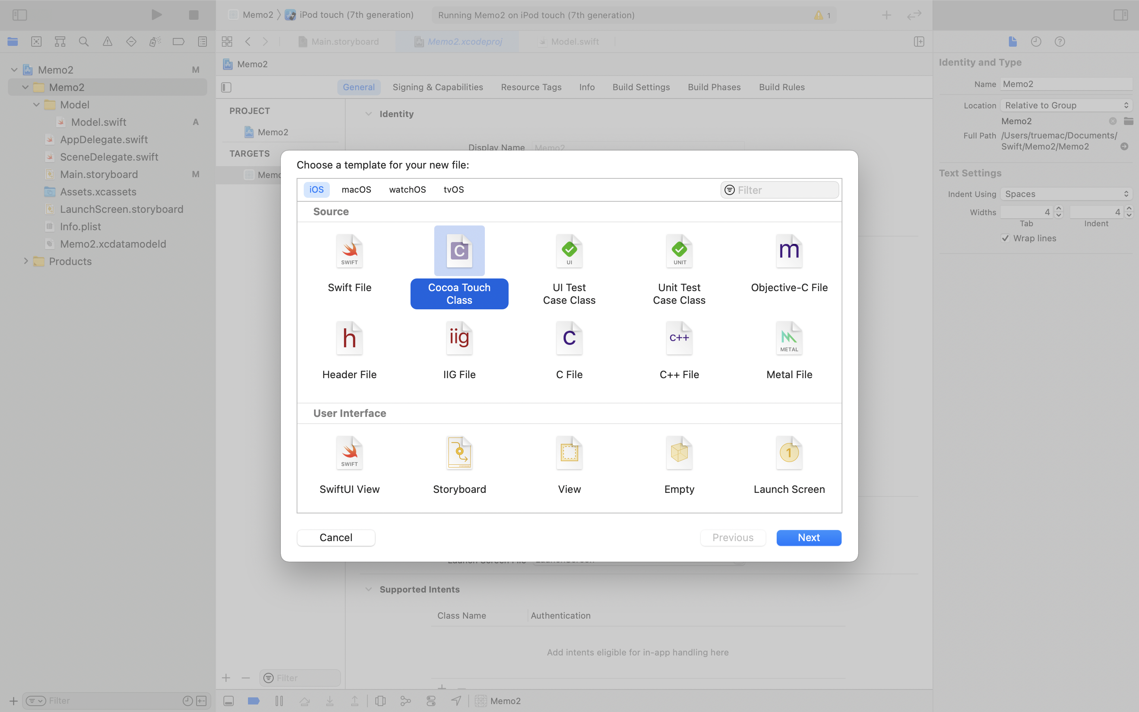Select the Metal File template icon
Screen dimensions: 1139x712
789,338
